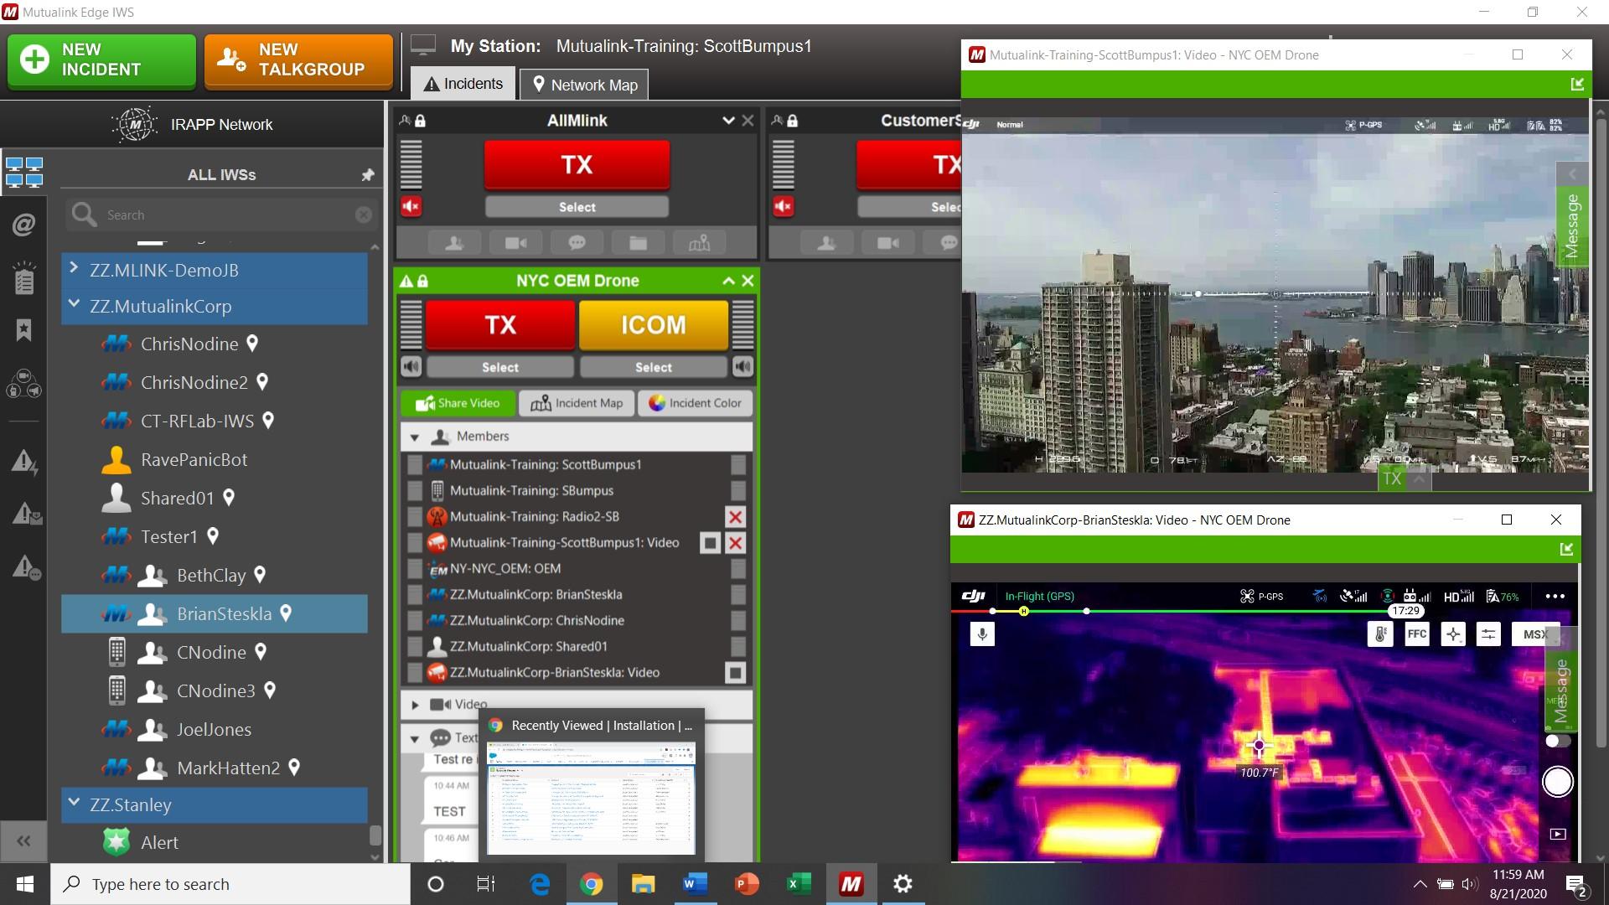Open the bookmark star icon in sidebar

24,330
